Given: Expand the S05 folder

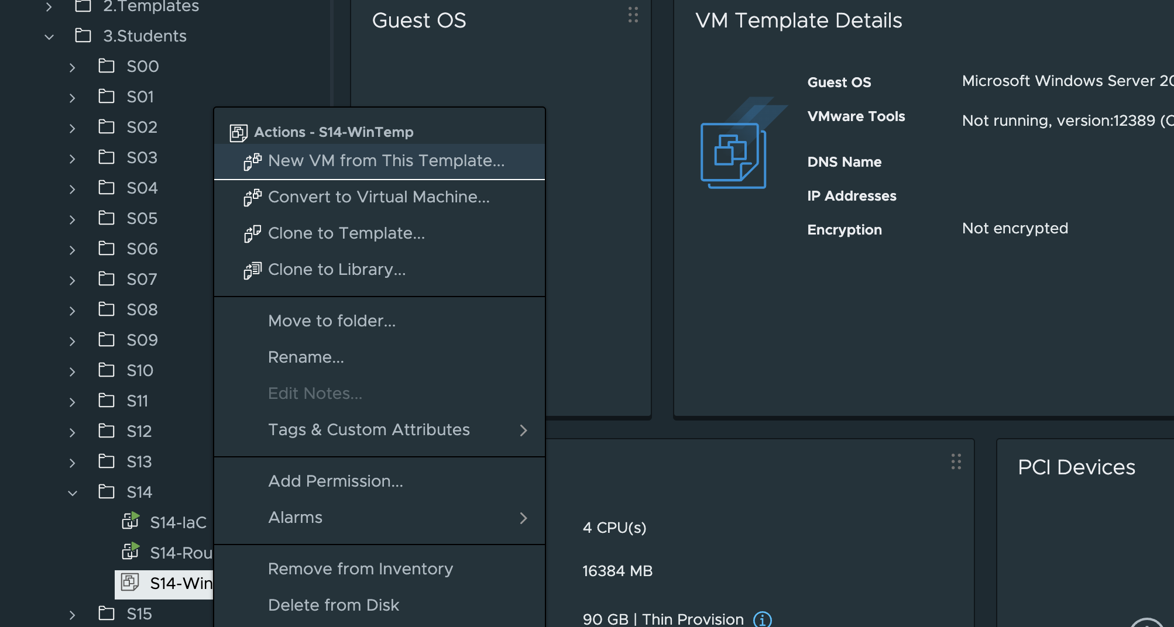Looking at the screenshot, I should (72, 219).
